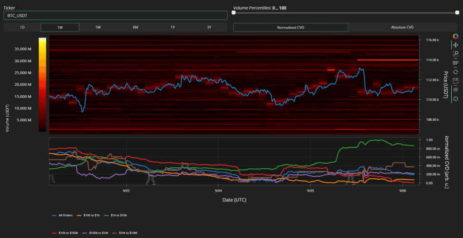Viewport: 463px width, 238px height.
Task: Enable the Wheel Zoom tool
Action: 455,63
